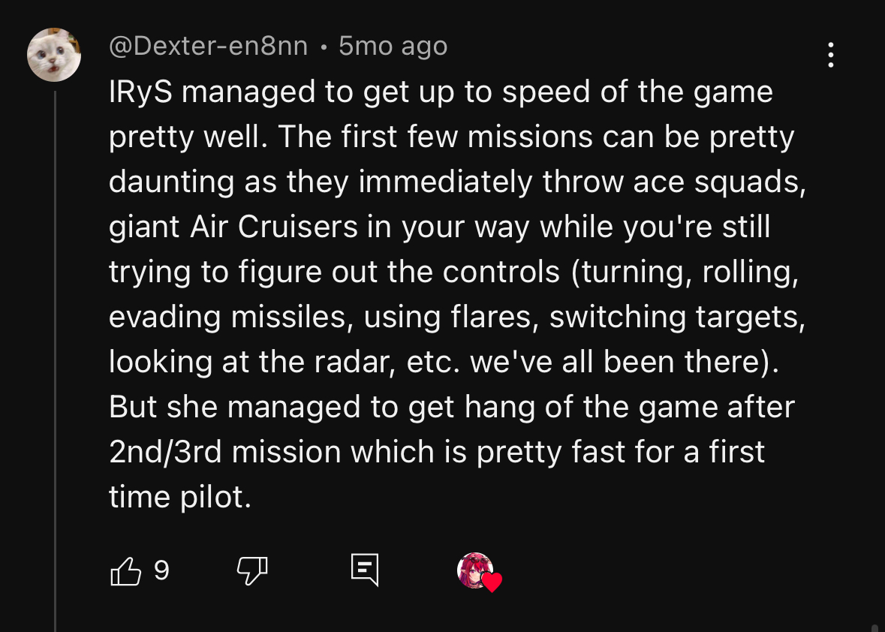Click the word 'IRyS' in the comment
This screenshot has width=885, height=632.
point(140,92)
